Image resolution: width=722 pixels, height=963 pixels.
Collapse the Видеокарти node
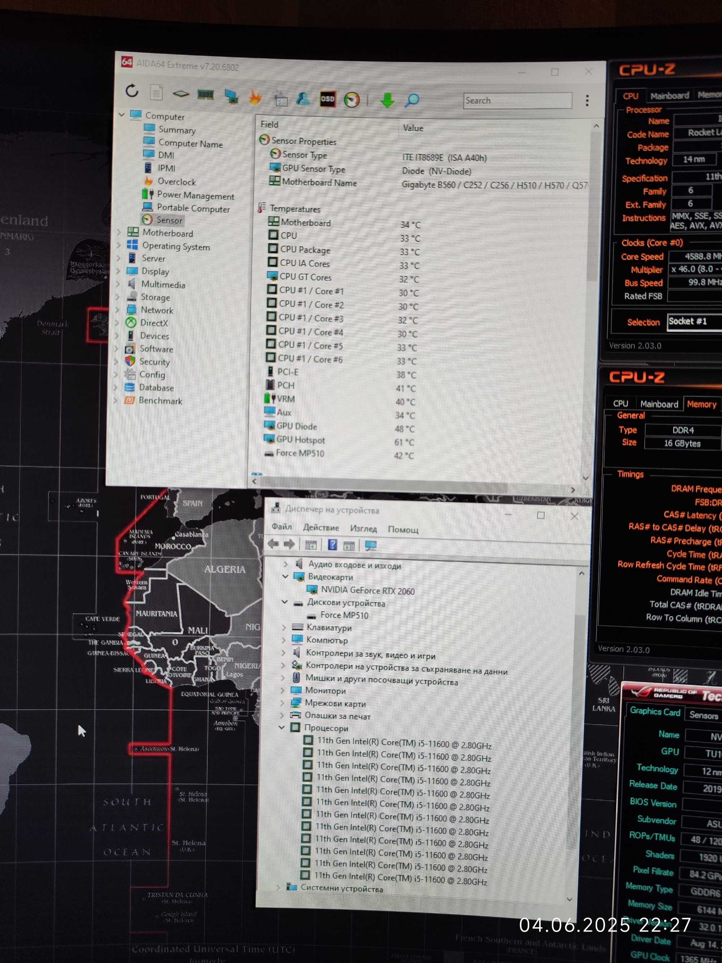[286, 576]
